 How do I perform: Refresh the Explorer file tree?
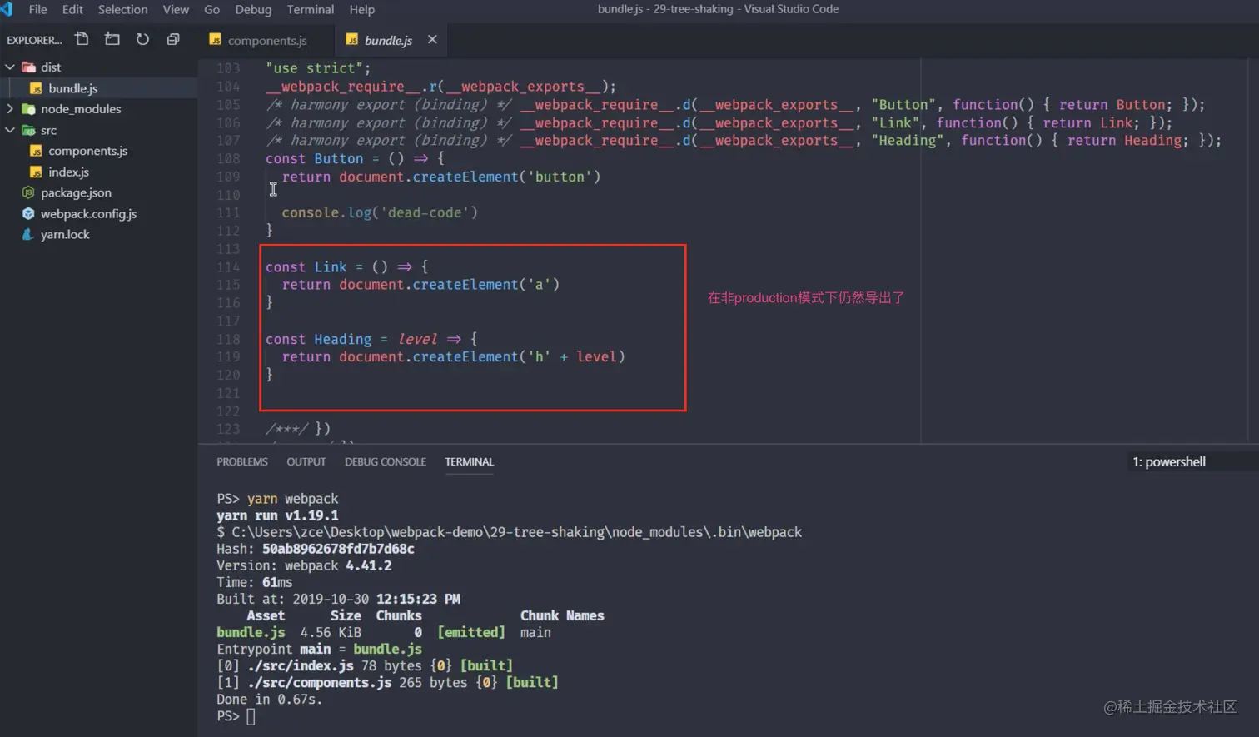point(142,39)
